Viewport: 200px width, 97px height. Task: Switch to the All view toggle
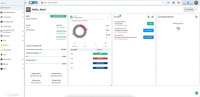(x=196, y=9)
